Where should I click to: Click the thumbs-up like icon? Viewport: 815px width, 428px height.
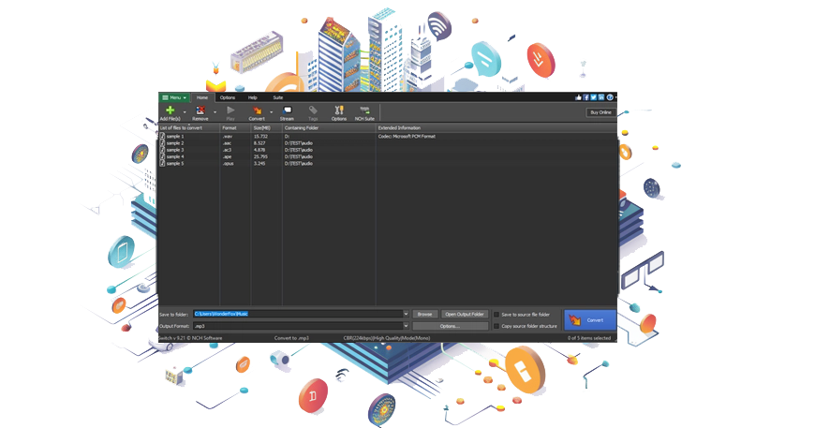pos(578,97)
